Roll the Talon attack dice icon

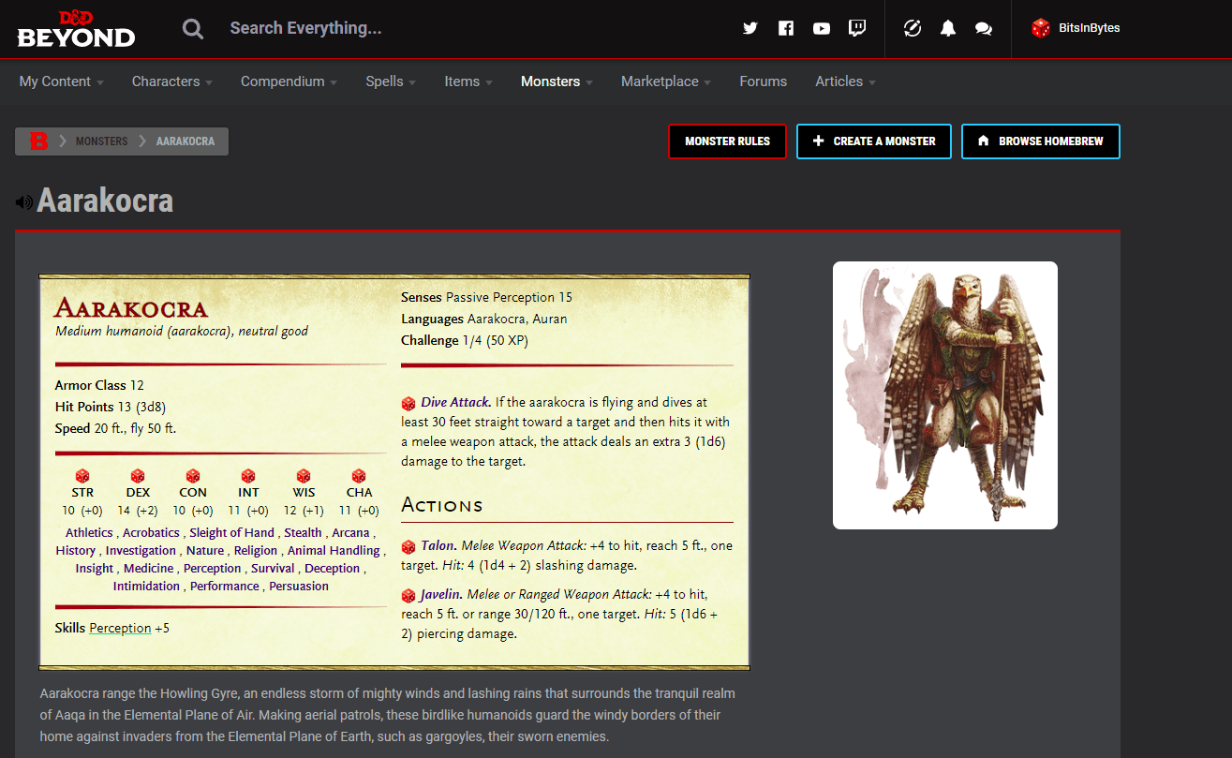[x=408, y=545]
